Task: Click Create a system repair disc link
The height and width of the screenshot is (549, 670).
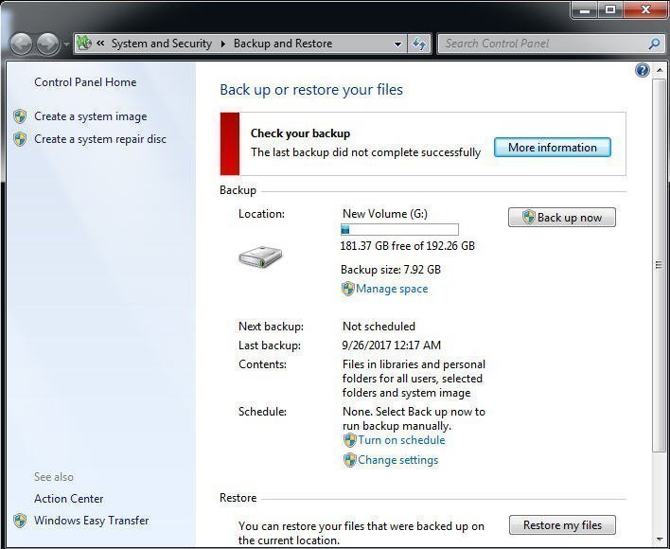Action: click(100, 139)
